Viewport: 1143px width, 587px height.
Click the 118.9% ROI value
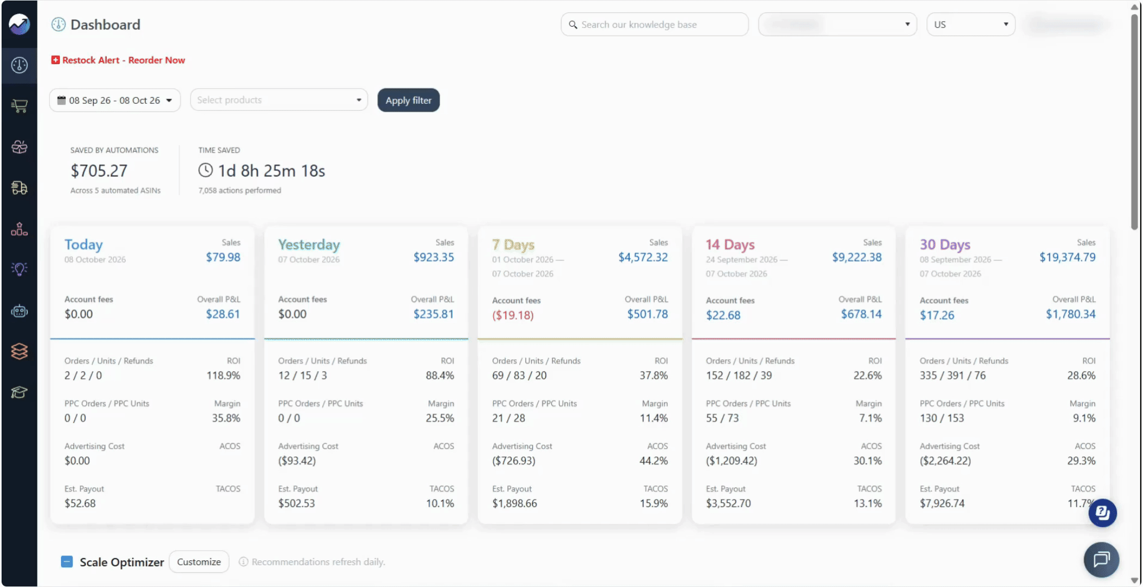tap(223, 375)
